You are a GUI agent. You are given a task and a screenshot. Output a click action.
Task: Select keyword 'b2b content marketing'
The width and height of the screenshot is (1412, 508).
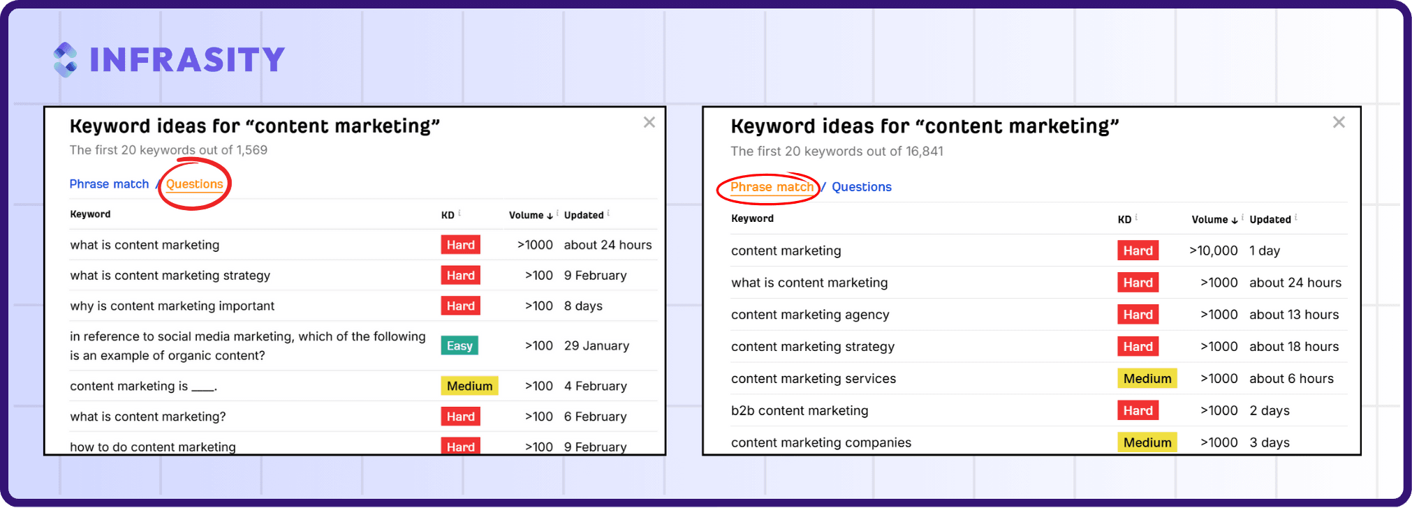[800, 411]
